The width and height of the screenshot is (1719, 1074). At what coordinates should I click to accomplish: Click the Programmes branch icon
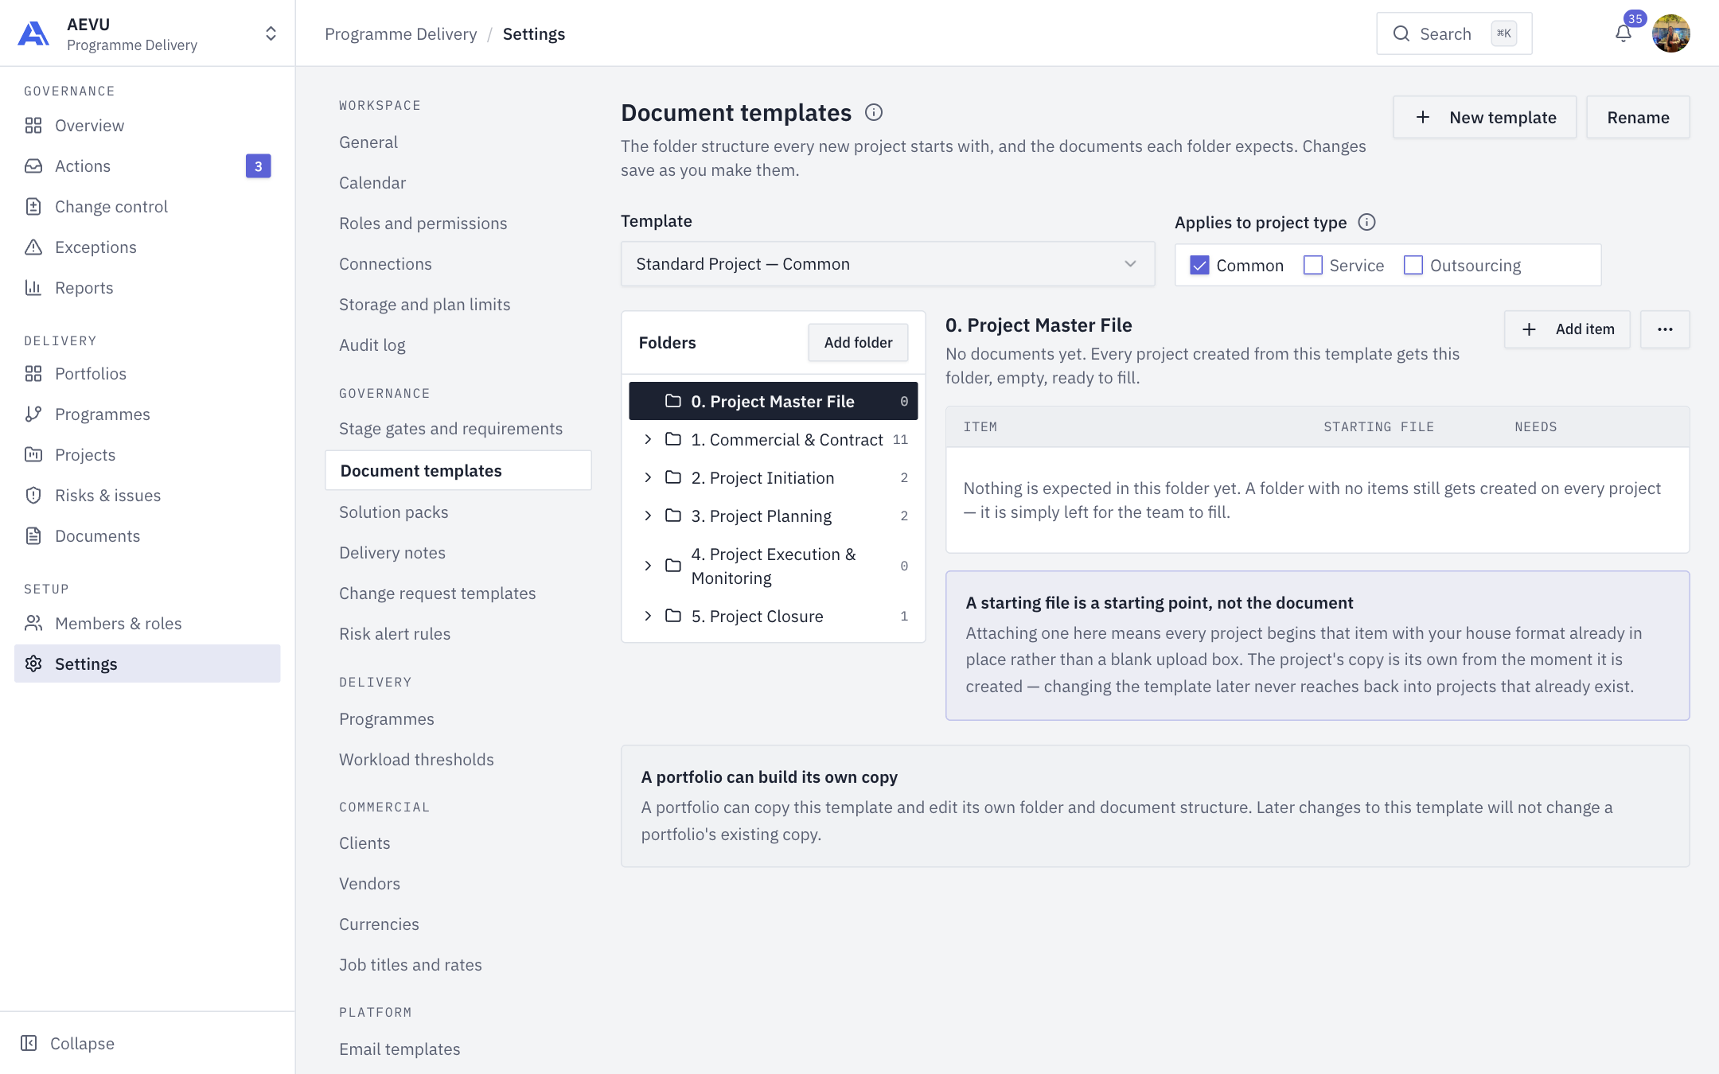[x=33, y=414]
